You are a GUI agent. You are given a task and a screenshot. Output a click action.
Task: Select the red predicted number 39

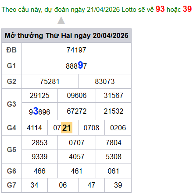pos(187,9)
